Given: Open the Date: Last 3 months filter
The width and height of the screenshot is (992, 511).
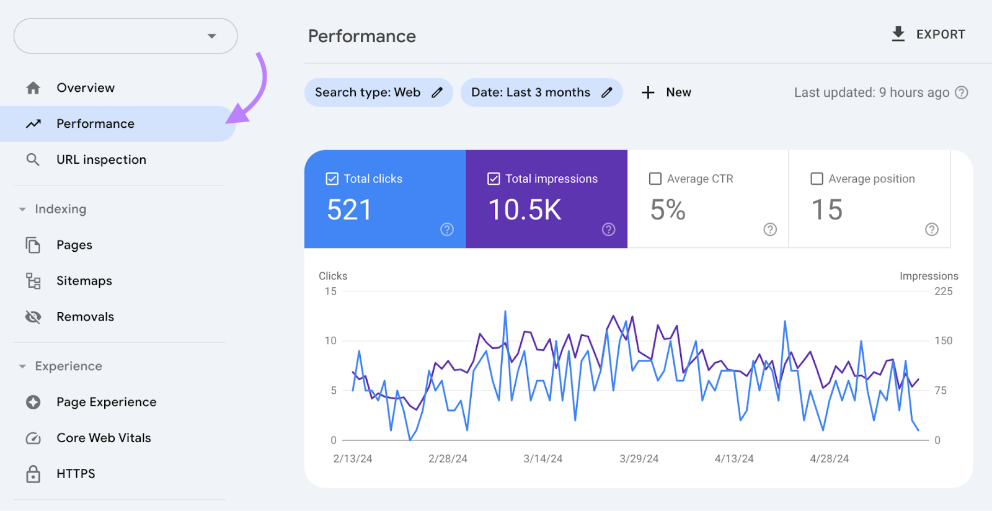Looking at the screenshot, I should coord(531,92).
